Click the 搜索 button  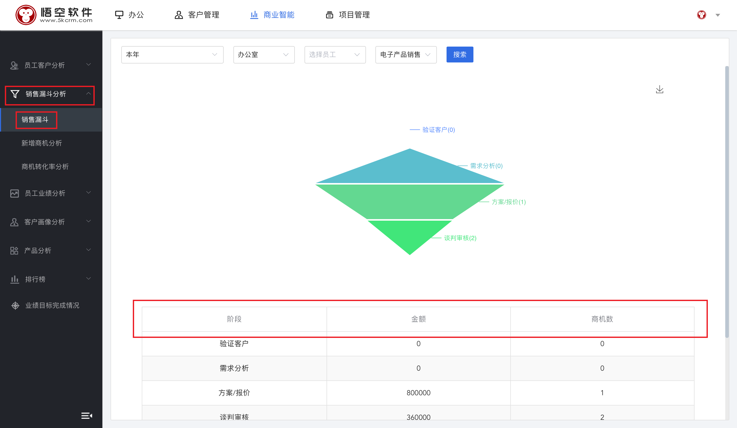(460, 55)
